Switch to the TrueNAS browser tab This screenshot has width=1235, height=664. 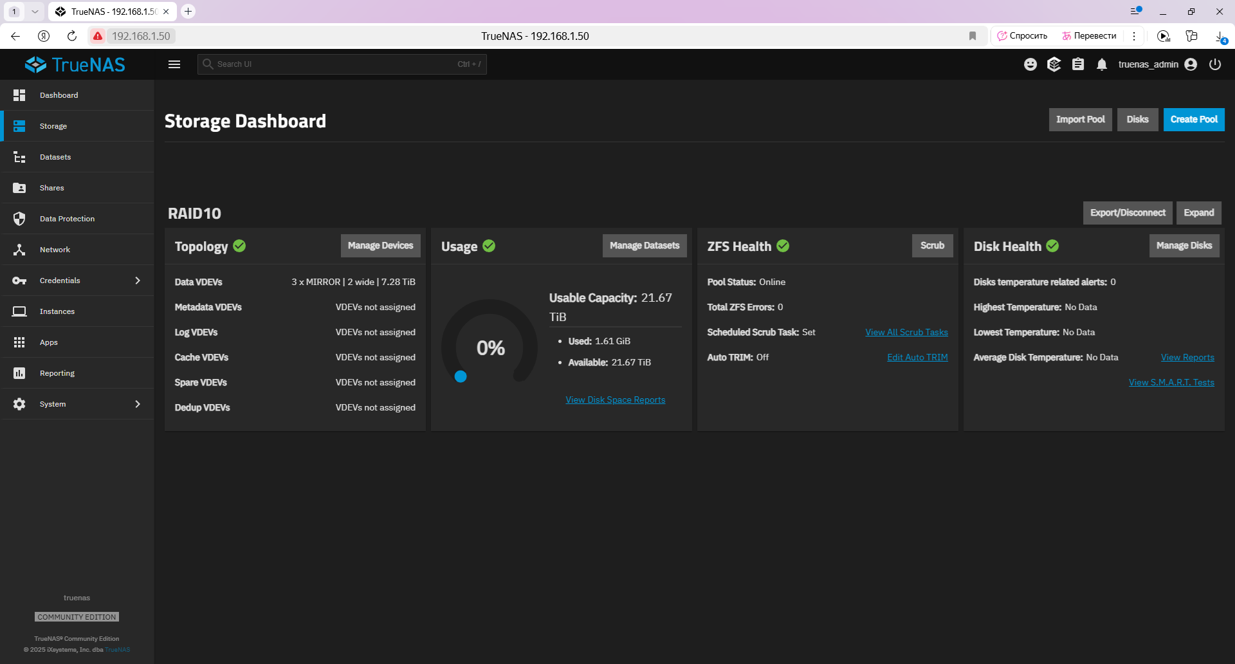[112, 12]
